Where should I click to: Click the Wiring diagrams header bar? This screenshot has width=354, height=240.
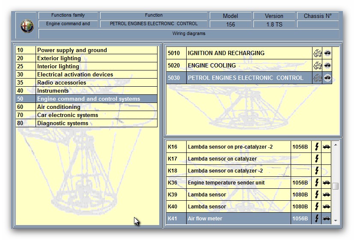(x=189, y=34)
